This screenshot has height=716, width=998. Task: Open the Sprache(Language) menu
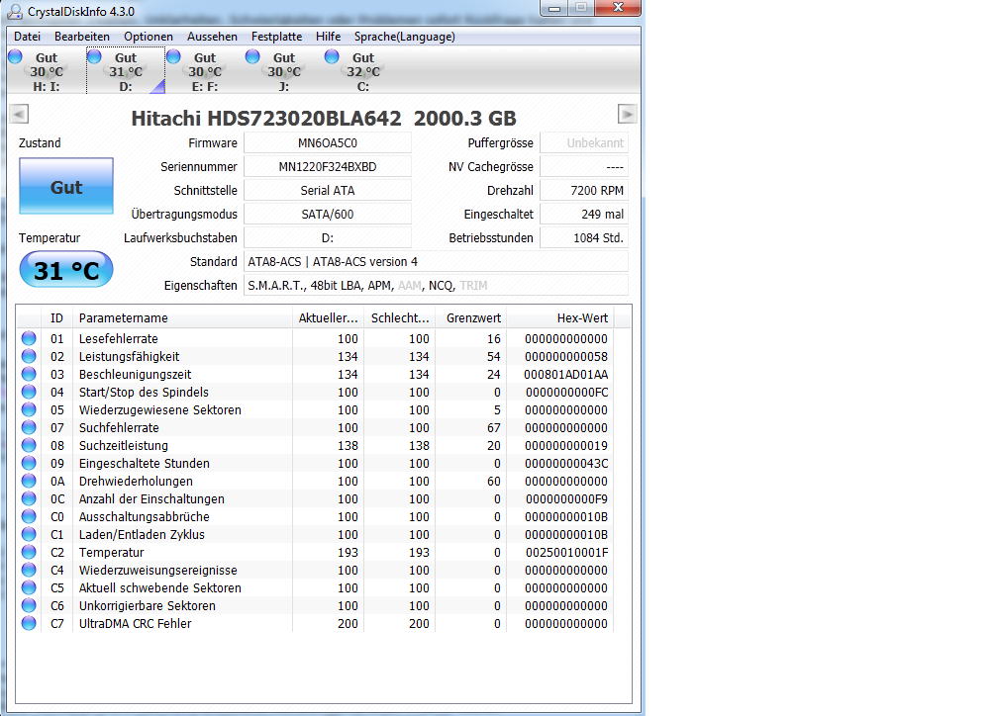tap(405, 37)
